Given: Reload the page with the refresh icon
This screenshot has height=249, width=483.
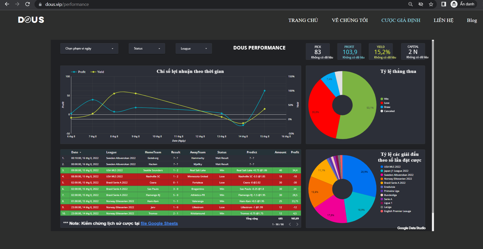Looking at the screenshot, I should (x=28, y=4).
